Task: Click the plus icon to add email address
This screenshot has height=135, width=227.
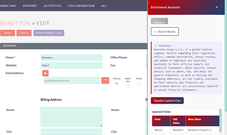Action: pos(45,73)
